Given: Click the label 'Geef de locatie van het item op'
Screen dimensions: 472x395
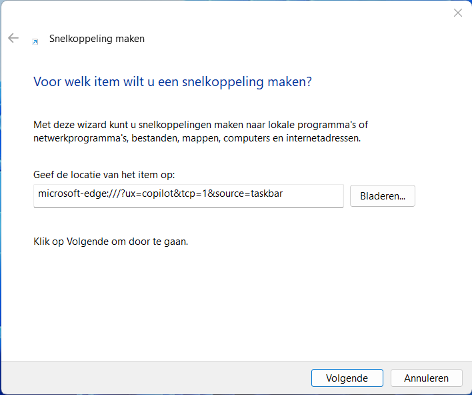Looking at the screenshot, I should pyautogui.click(x=103, y=175).
